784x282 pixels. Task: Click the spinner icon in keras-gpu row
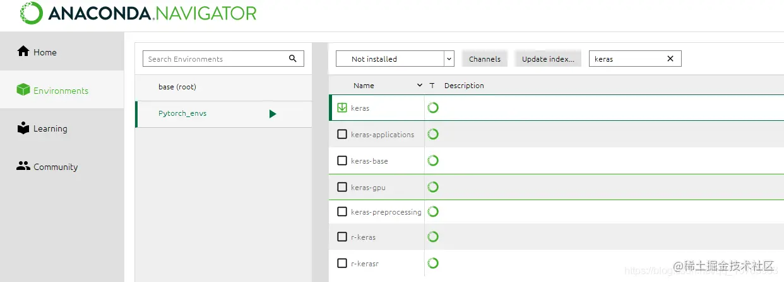tap(433, 187)
